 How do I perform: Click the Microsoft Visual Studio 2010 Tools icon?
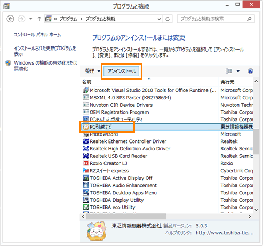pos(86,90)
